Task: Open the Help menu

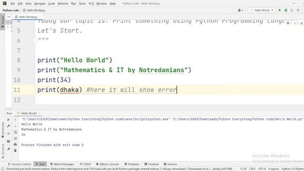Action: (113, 3)
